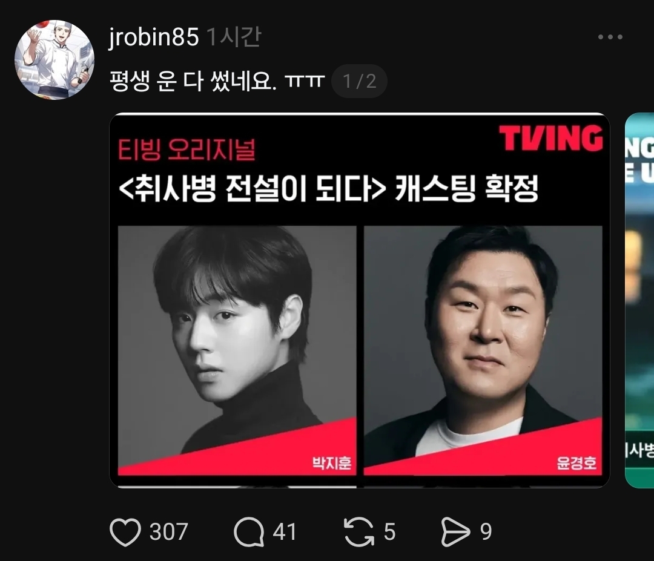Tap the 1/2 thread indicator badge
Image resolution: width=654 pixels, height=561 pixels.
click(x=359, y=81)
